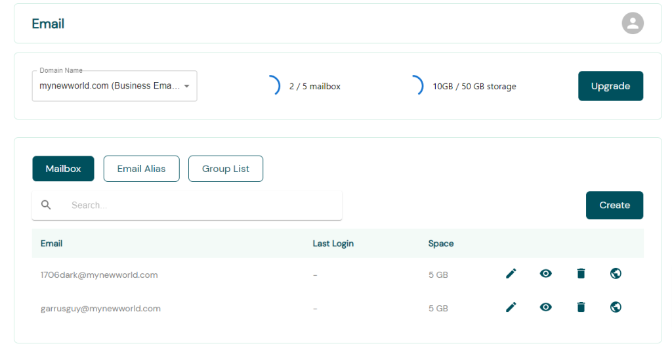672x350 pixels.
Task: Click the Email column header
Action: (x=51, y=244)
